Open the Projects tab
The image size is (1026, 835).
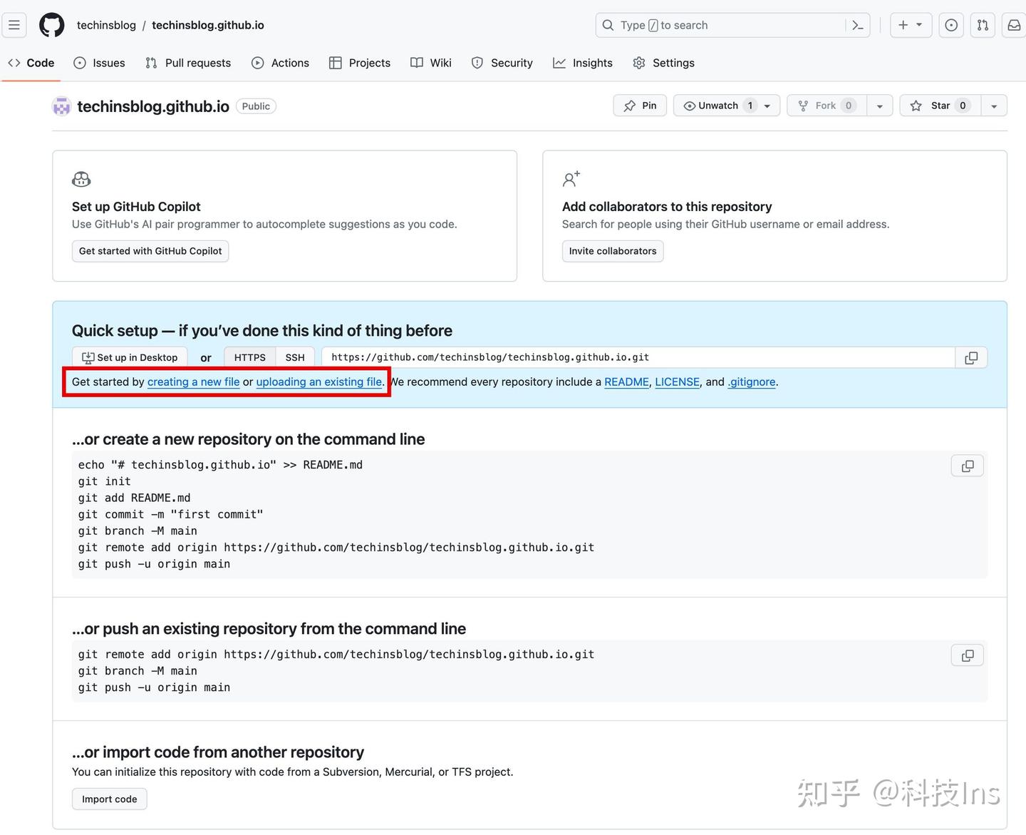(360, 63)
